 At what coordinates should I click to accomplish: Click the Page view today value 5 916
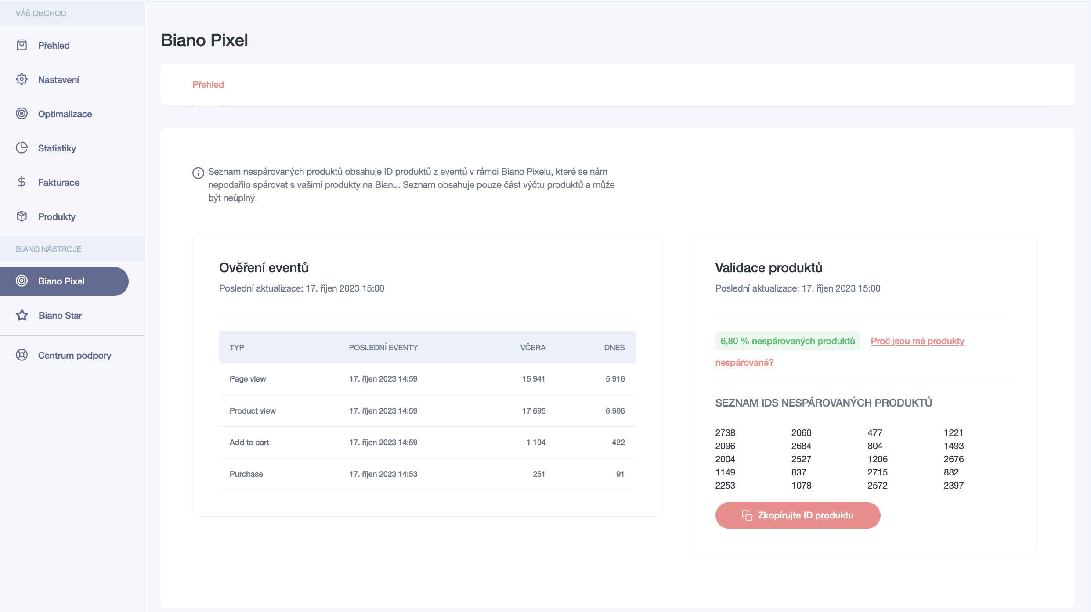click(615, 379)
